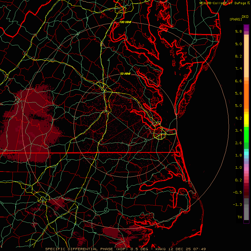Click the 1.8 scale value

pos(238,155)
